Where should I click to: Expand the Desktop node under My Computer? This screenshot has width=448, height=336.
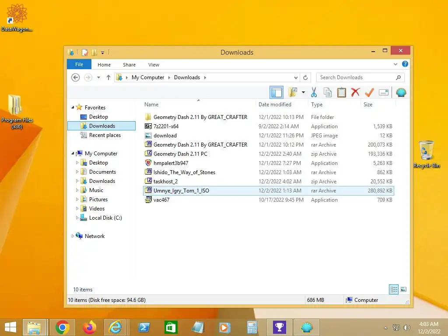click(x=77, y=163)
